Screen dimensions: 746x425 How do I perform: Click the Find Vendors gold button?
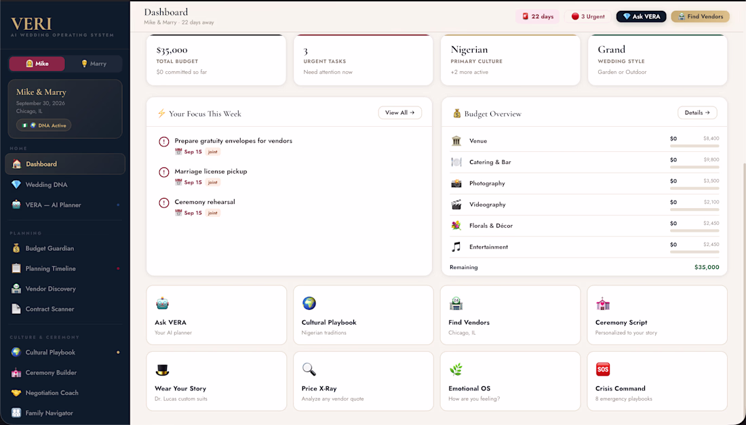[700, 17]
